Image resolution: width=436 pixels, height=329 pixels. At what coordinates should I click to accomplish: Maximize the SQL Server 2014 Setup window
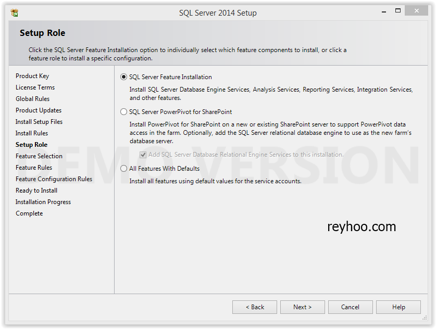[398, 10]
